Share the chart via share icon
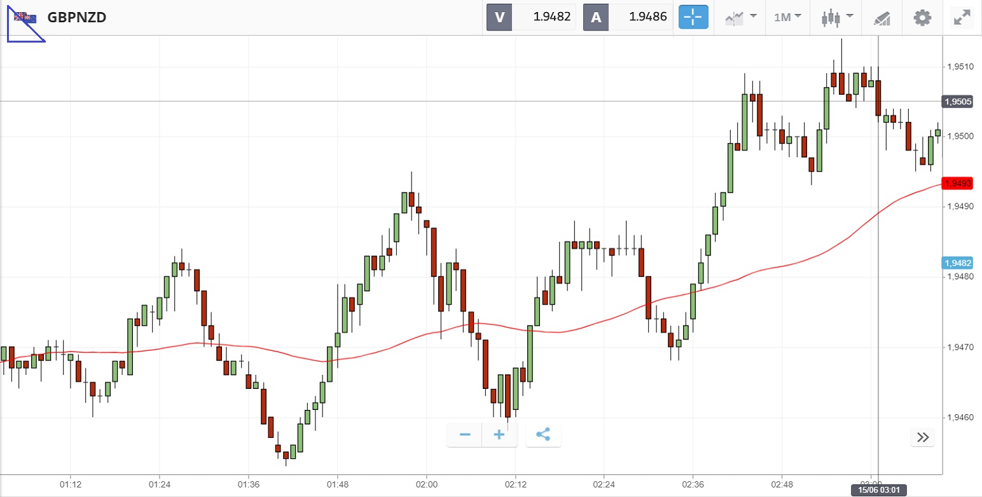The width and height of the screenshot is (982, 497). point(543,435)
